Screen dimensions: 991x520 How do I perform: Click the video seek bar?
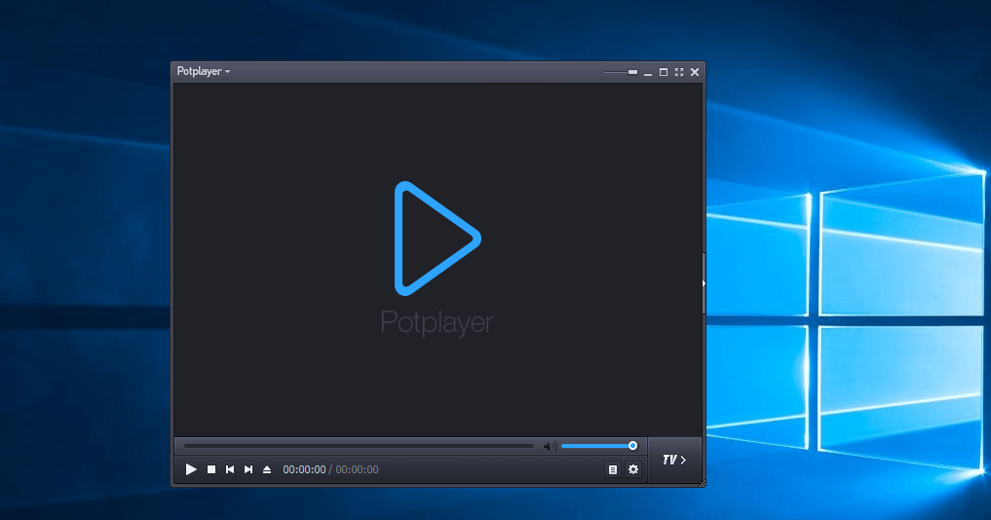[x=359, y=446]
